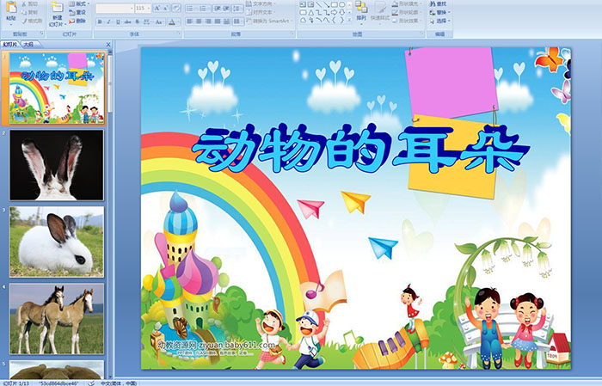
Task: Select the rectangle shape in the shapes gallery
Action: (x=335, y=4)
